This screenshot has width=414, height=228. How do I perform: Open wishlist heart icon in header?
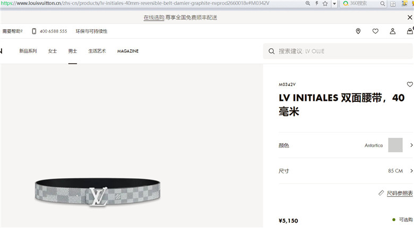375,31
